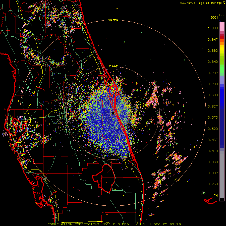Click the 50 NMI range ring label

click(113, 67)
